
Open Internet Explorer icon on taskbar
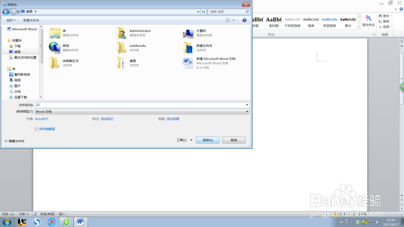click(x=66, y=222)
